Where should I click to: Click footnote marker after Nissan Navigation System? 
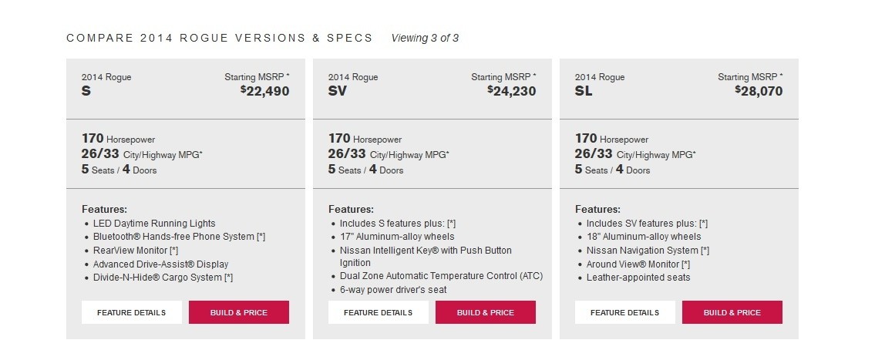pyautogui.click(x=705, y=251)
